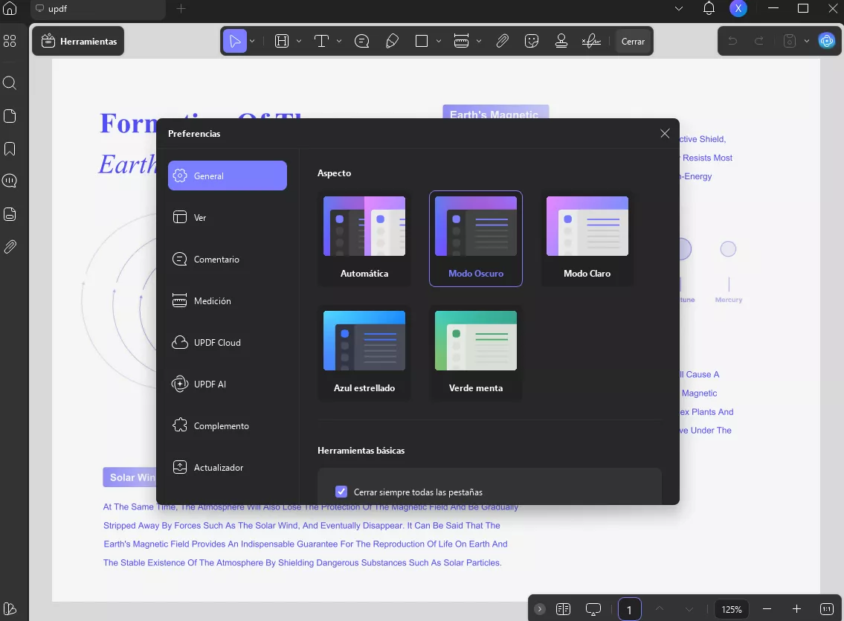Select the highlight text tool
Image resolution: width=844 pixels, height=621 pixels.
coord(282,41)
